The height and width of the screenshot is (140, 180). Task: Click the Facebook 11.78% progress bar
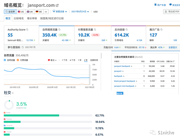(x=48, y=128)
